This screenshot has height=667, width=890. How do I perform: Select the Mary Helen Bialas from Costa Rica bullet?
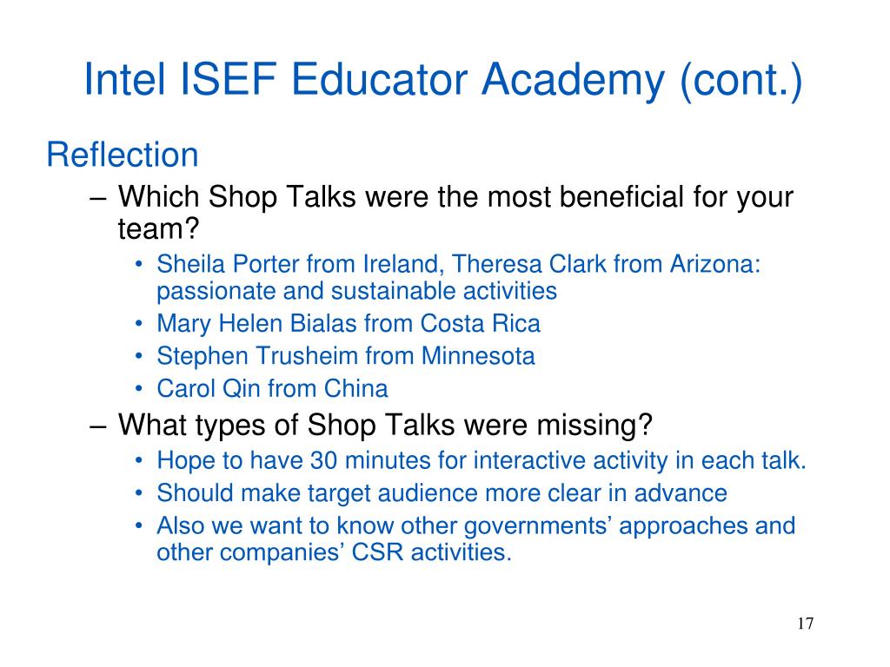pos(349,324)
